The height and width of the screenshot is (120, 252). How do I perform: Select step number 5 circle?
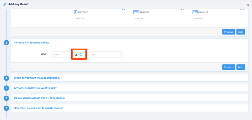pos(6,88)
